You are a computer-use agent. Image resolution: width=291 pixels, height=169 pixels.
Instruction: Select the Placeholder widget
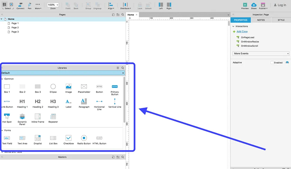84,86
